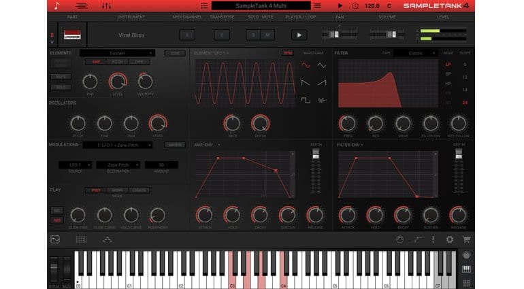Click the panic exclamation mark icon

click(433, 239)
